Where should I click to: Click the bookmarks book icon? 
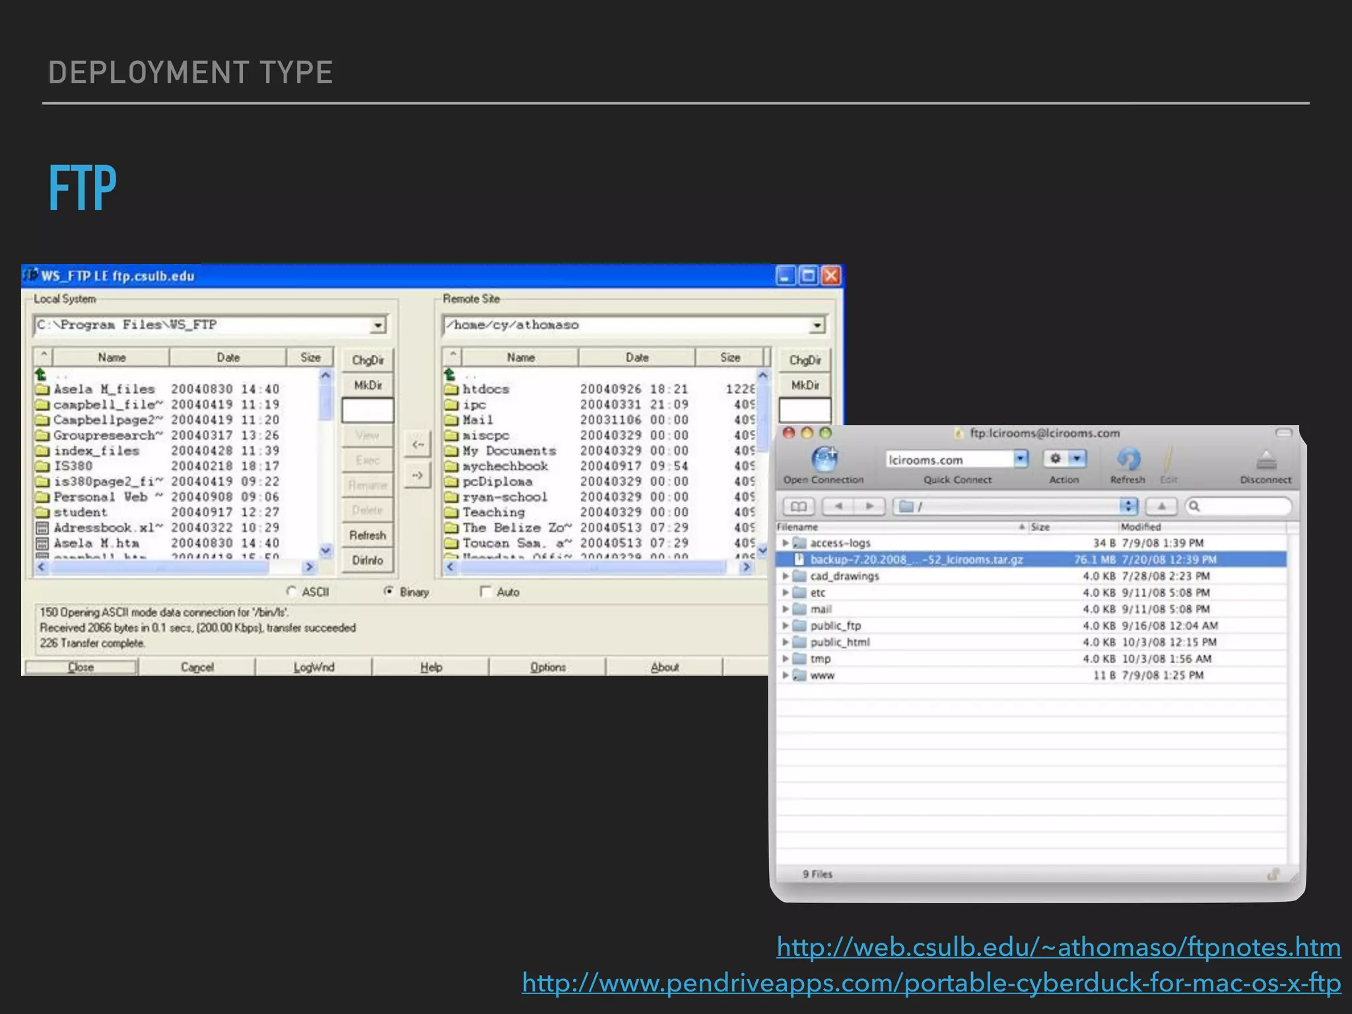[798, 506]
